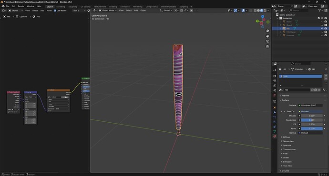The height and width of the screenshot is (176, 329).
Task: Click the remove material slot minus button
Action: [x=326, y=78]
